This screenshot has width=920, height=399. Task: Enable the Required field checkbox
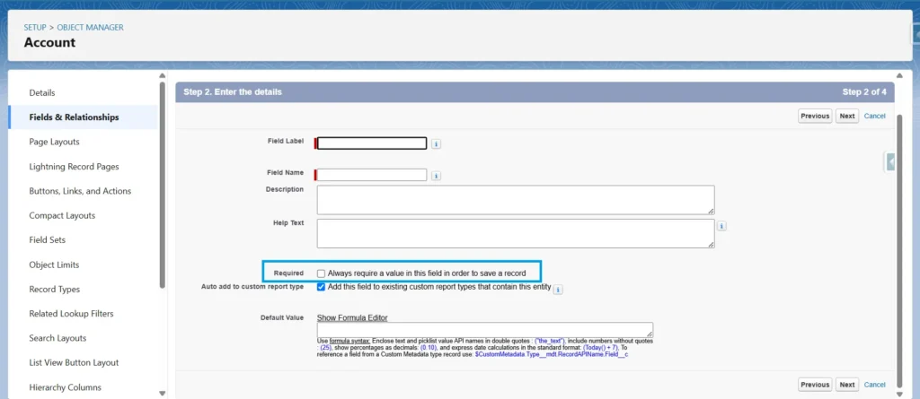pos(322,273)
